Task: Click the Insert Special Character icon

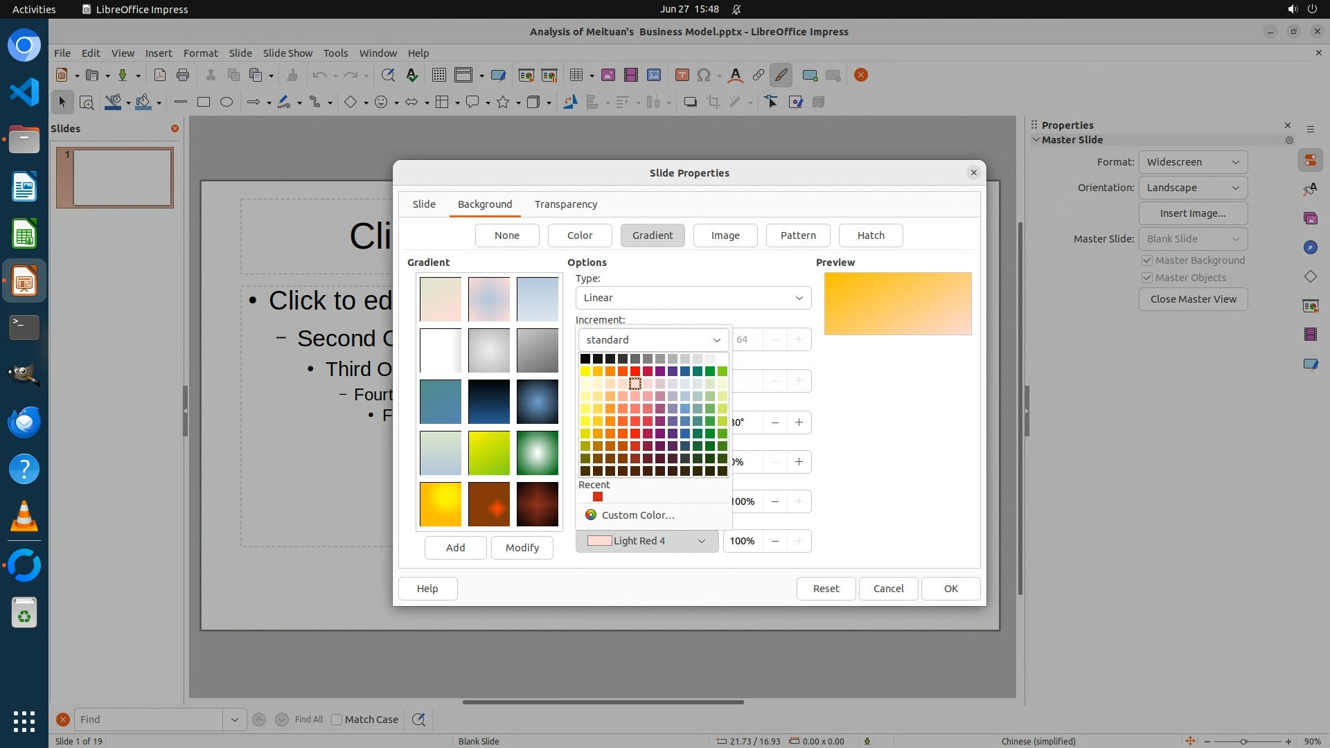Action: (704, 75)
